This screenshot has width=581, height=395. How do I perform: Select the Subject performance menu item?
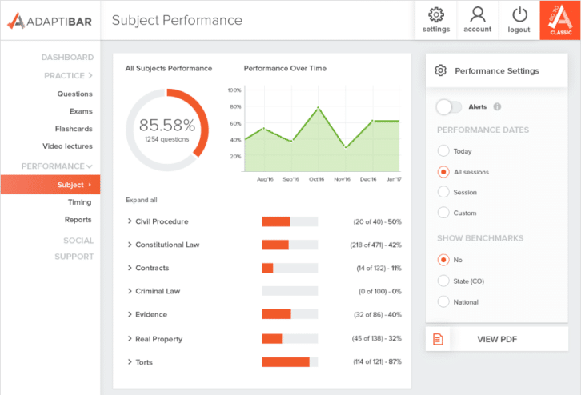[x=50, y=185]
